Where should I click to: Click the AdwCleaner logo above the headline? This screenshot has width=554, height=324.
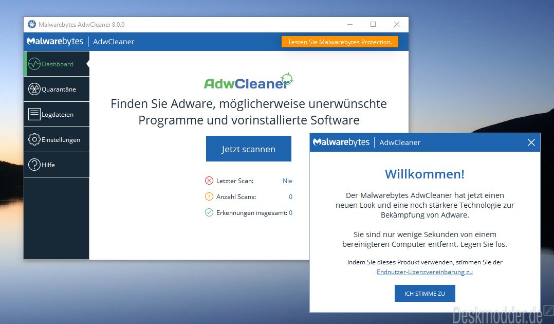coord(249,81)
